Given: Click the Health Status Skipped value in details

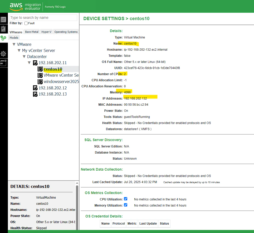Looking at the screenshot, I should tap(41, 228).
